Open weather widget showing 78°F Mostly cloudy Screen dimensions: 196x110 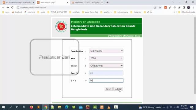(x=150, y=107)
